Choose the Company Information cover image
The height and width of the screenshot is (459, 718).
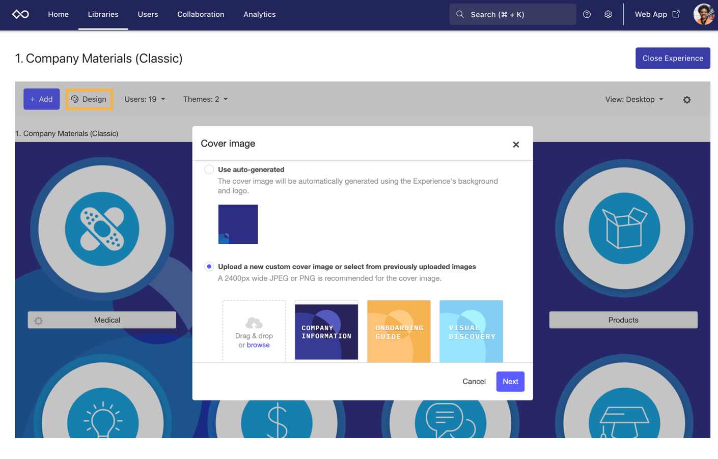point(326,331)
